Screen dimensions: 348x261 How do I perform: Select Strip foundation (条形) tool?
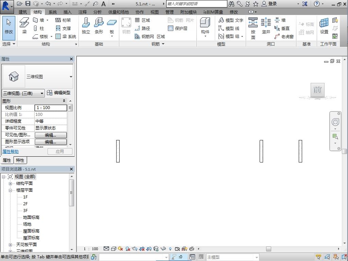[x=99, y=26]
